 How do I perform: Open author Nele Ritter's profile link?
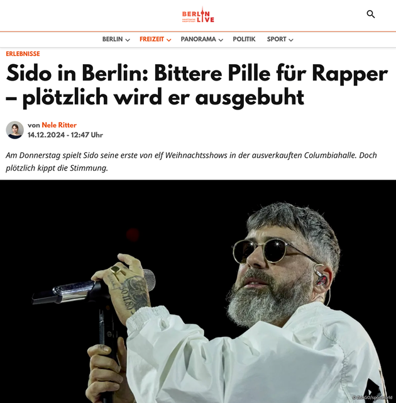[x=59, y=125]
